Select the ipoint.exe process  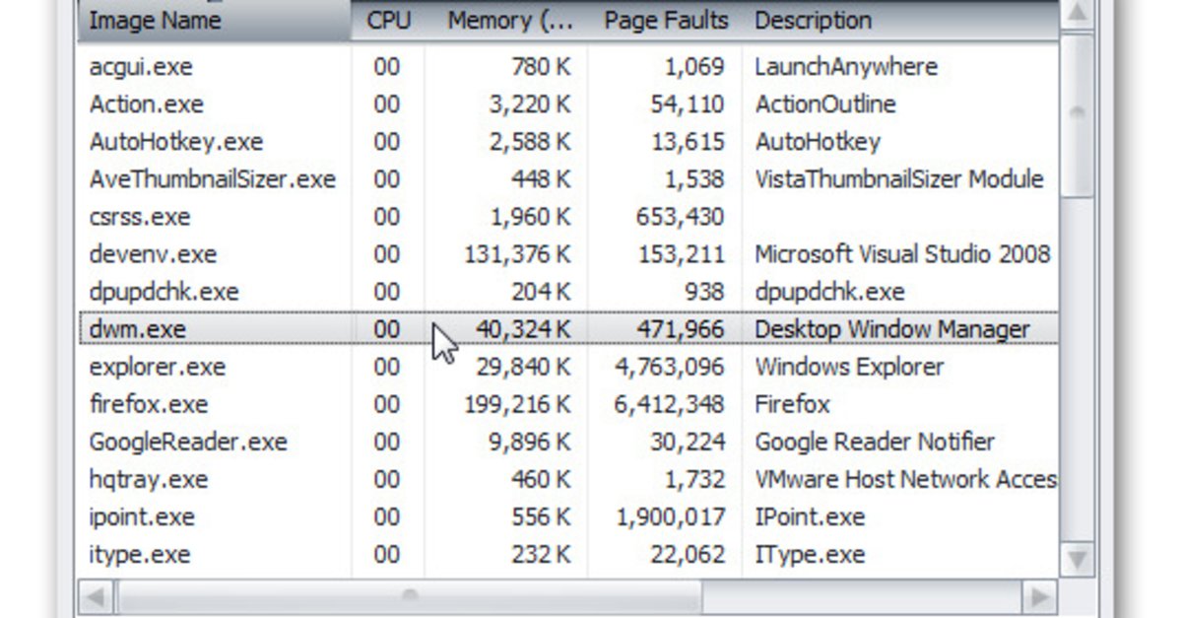click(x=142, y=516)
